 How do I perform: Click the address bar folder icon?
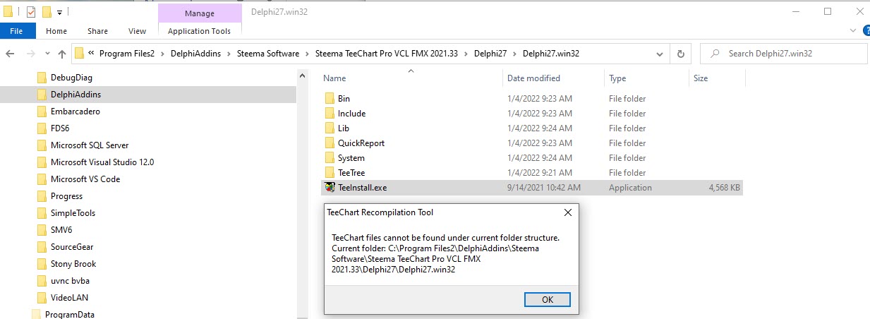[79, 54]
